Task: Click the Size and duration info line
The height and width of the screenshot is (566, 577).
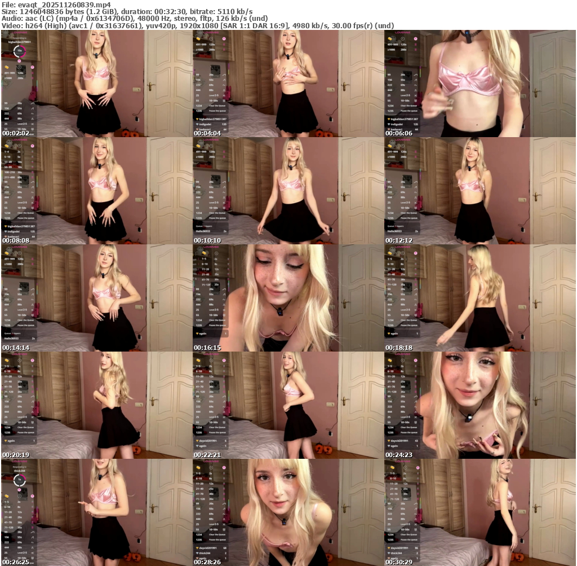Action: pyautogui.click(x=127, y=11)
